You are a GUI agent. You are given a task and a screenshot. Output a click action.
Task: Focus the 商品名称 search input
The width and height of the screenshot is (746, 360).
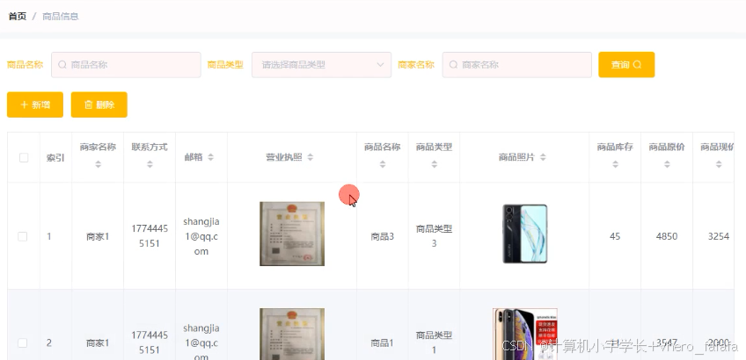tap(126, 65)
